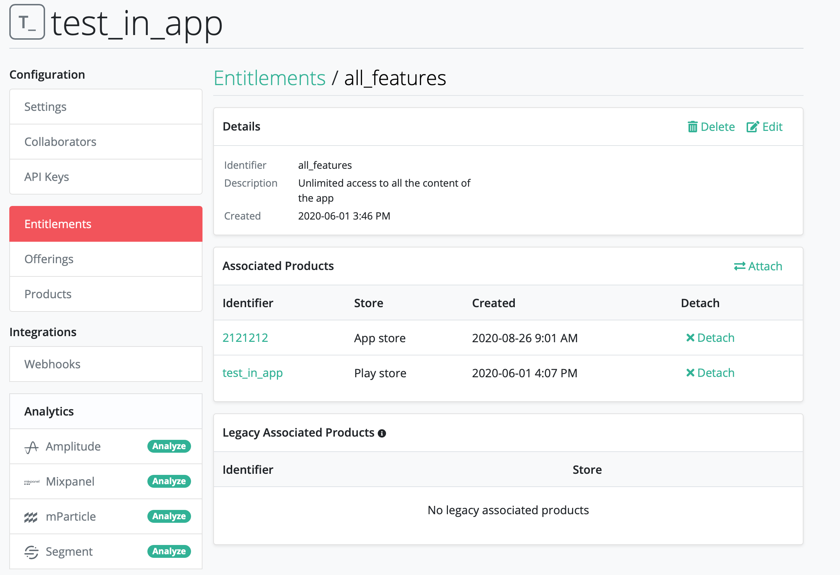The image size is (840, 575).
Task: Click the Segment logo icon
Action: (x=31, y=551)
